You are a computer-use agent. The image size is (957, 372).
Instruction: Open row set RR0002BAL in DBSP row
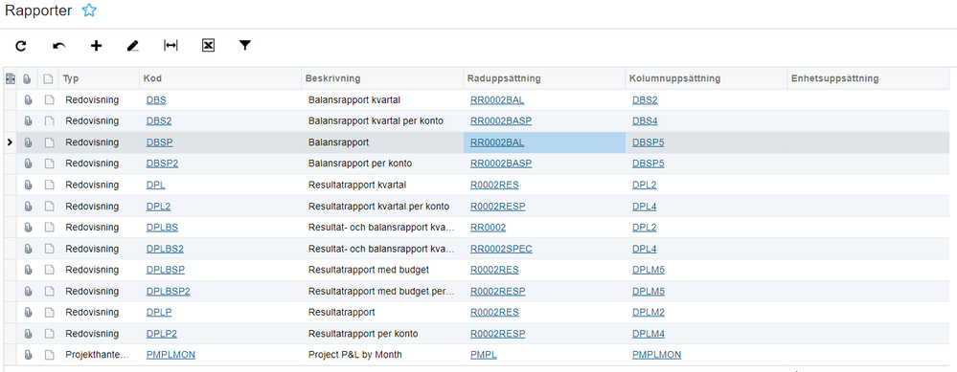497,142
